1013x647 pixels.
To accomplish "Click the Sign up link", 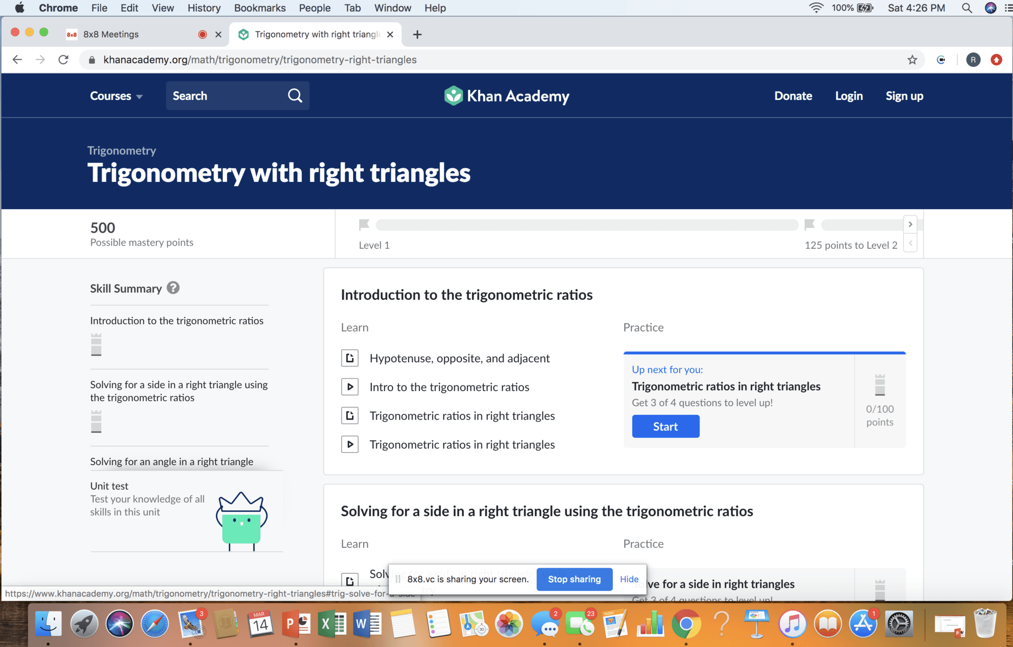I will point(905,96).
